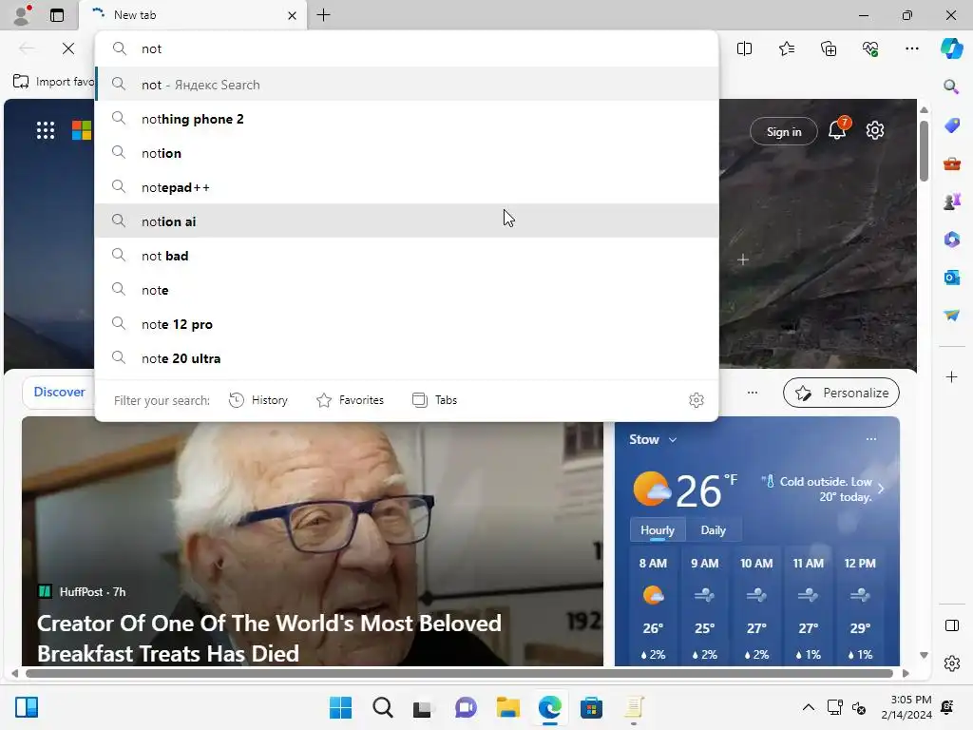The width and height of the screenshot is (973, 730).
Task: Expand cold outside weather alert chevron
Action: coord(881,489)
